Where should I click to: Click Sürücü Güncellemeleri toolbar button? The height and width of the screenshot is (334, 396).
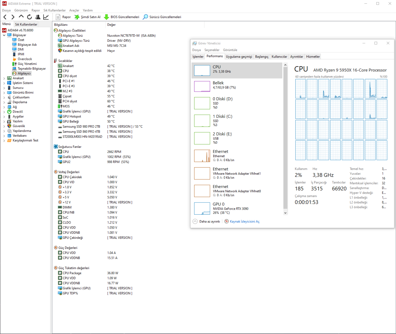pos(162,17)
